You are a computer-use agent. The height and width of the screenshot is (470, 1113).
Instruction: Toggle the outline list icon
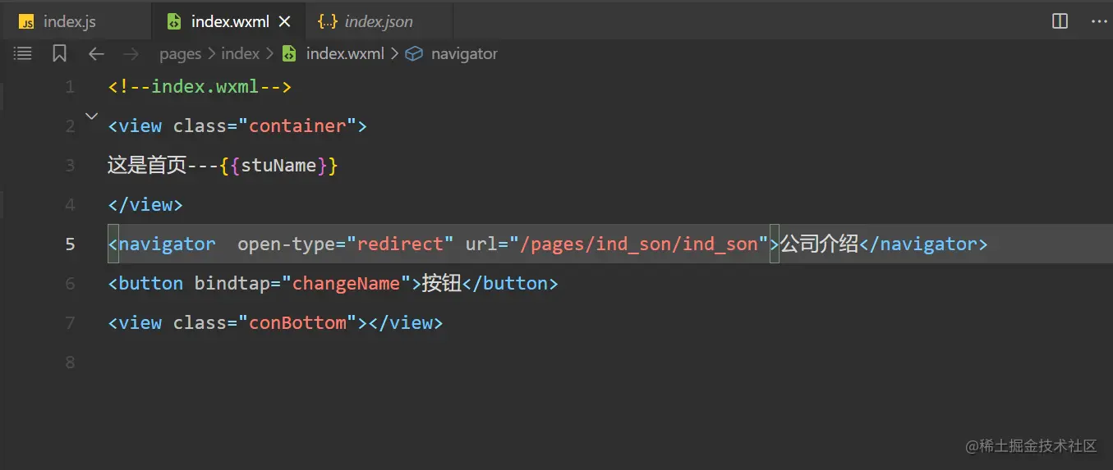coord(23,54)
